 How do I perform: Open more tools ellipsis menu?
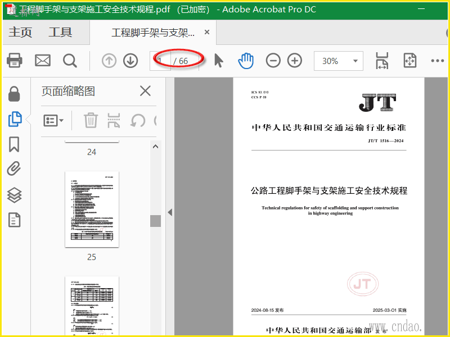point(438,61)
